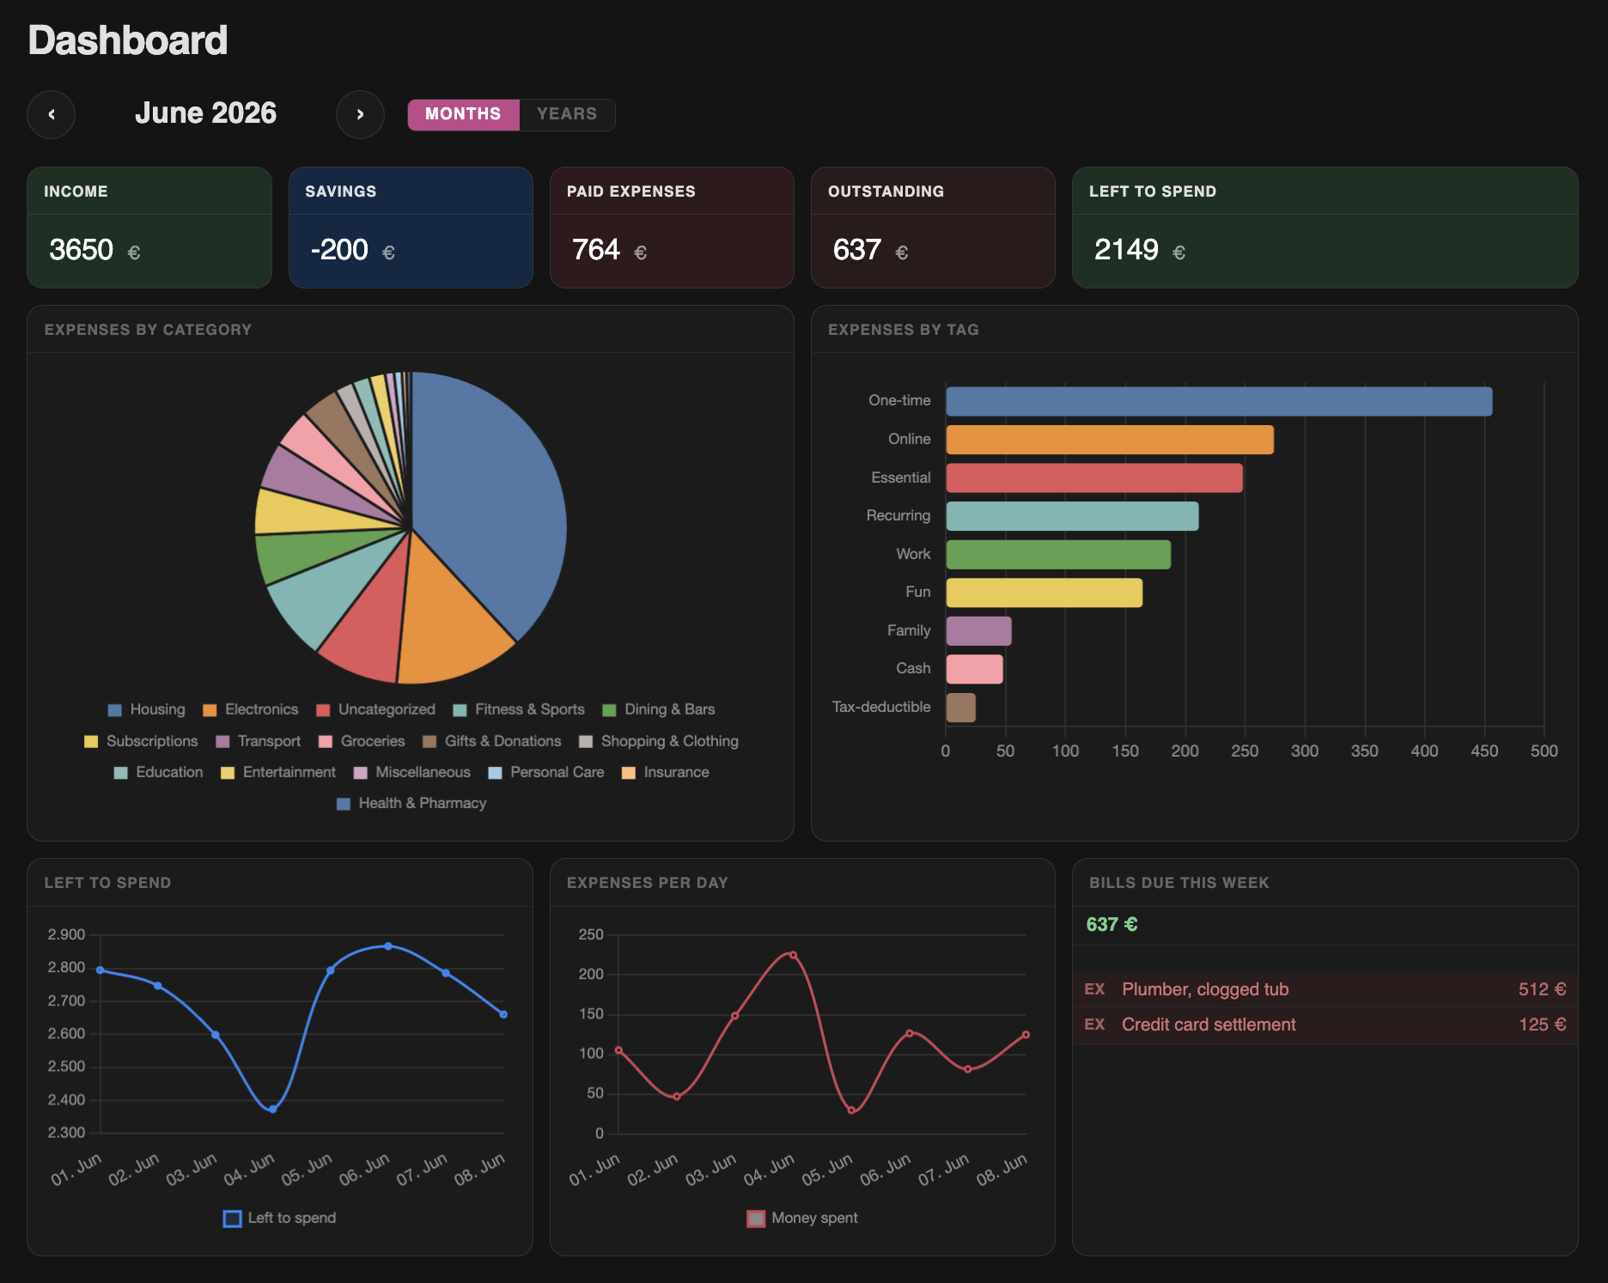Toggle Gifts & Donations legend item
Viewport: 1608px width, 1283px height.
(492, 741)
